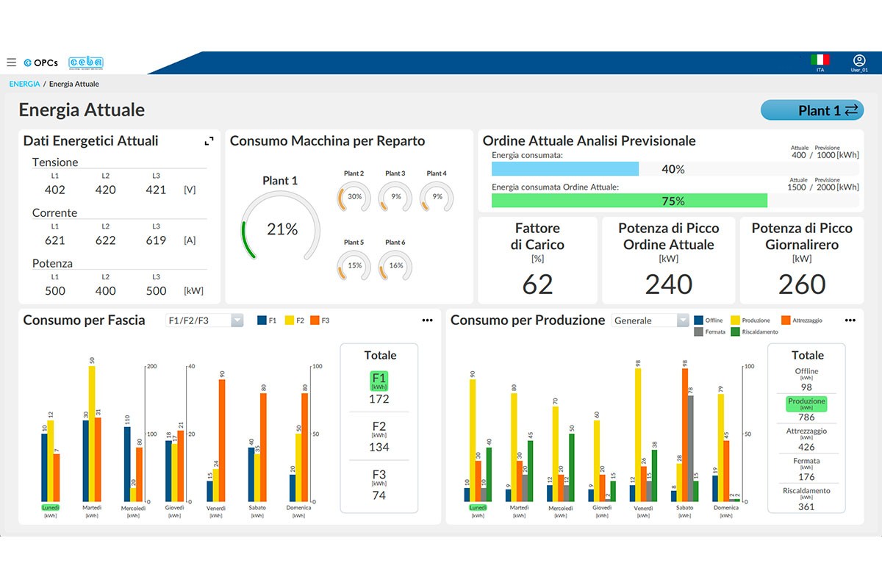Viewport: 882px width, 588px height.
Task: Open the hamburger navigation menu
Action: click(x=11, y=62)
